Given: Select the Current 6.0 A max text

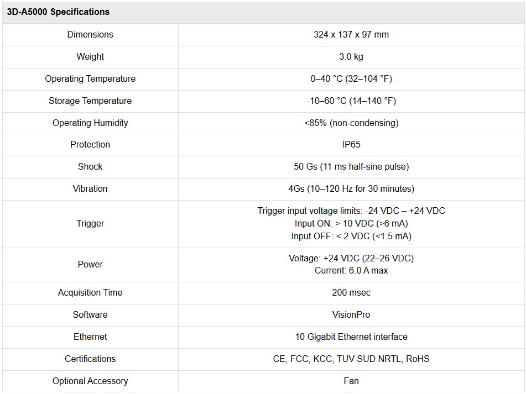Looking at the screenshot, I should [x=351, y=271].
